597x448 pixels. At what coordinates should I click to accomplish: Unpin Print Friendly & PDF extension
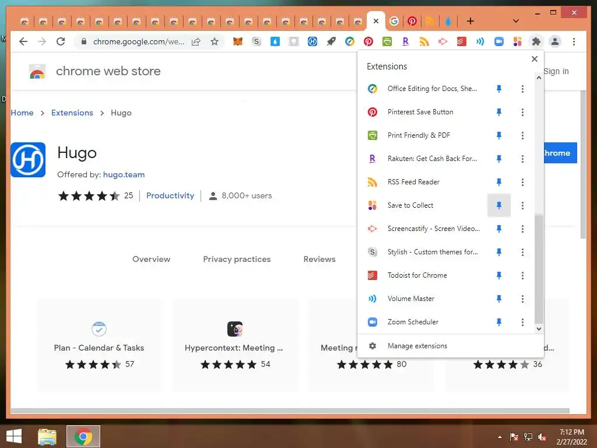point(499,135)
